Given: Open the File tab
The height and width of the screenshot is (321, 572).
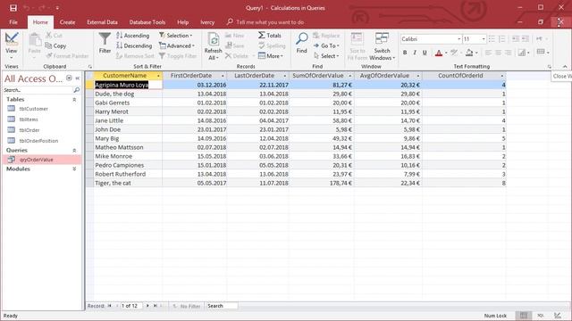Looking at the screenshot, I should click(13, 22).
